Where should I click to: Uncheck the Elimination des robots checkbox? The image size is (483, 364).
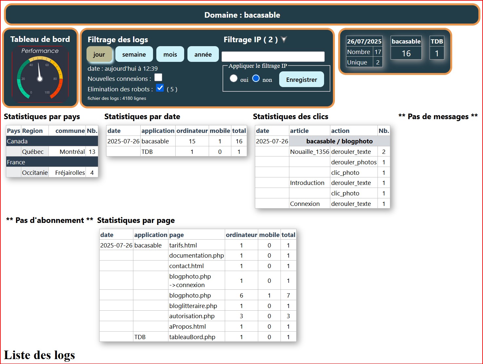[160, 88]
